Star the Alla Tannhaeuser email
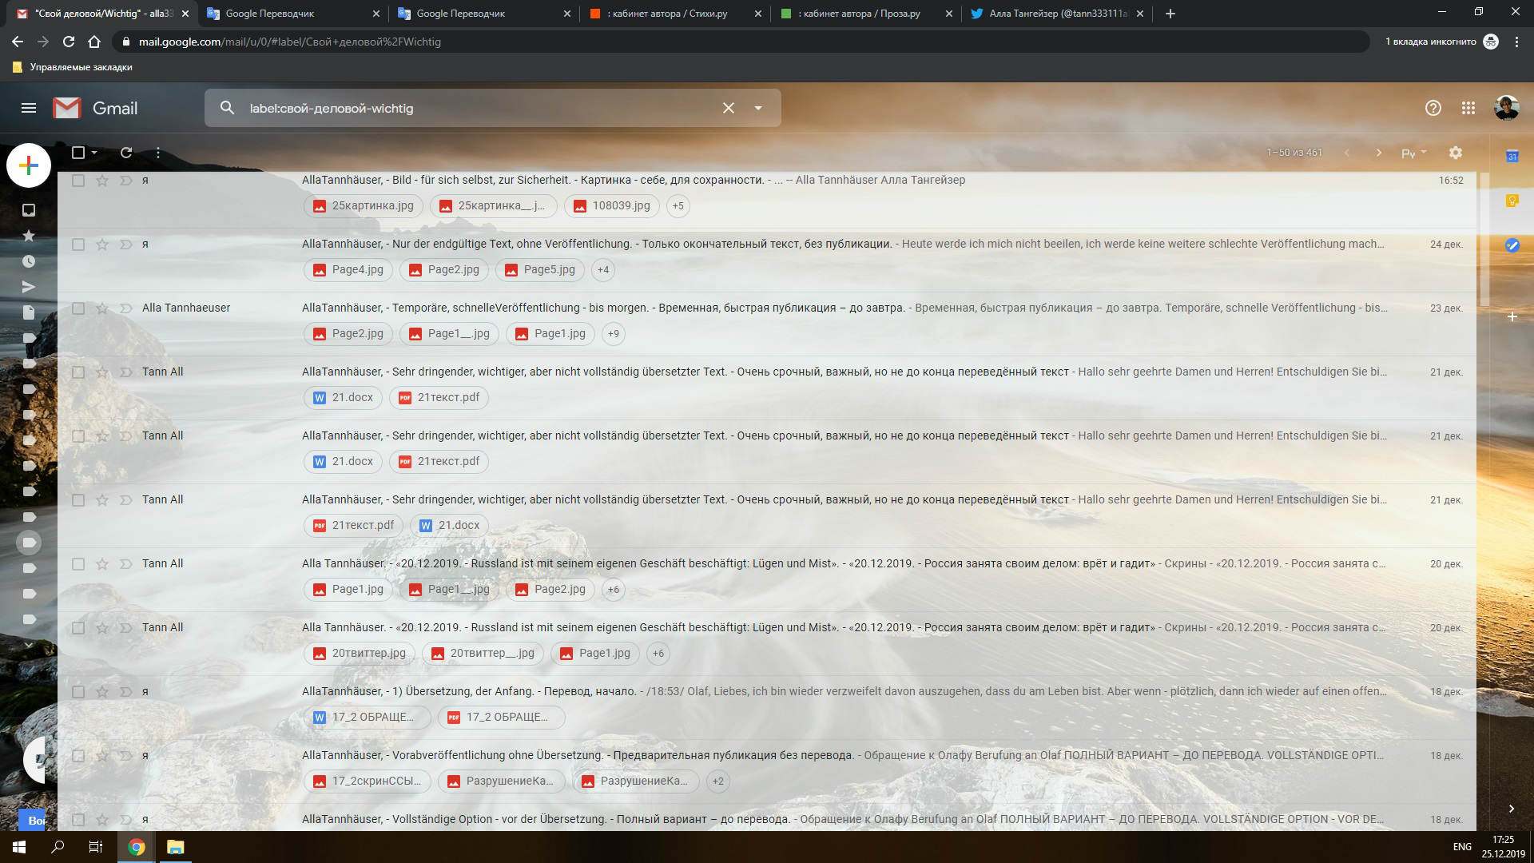 [x=102, y=308]
